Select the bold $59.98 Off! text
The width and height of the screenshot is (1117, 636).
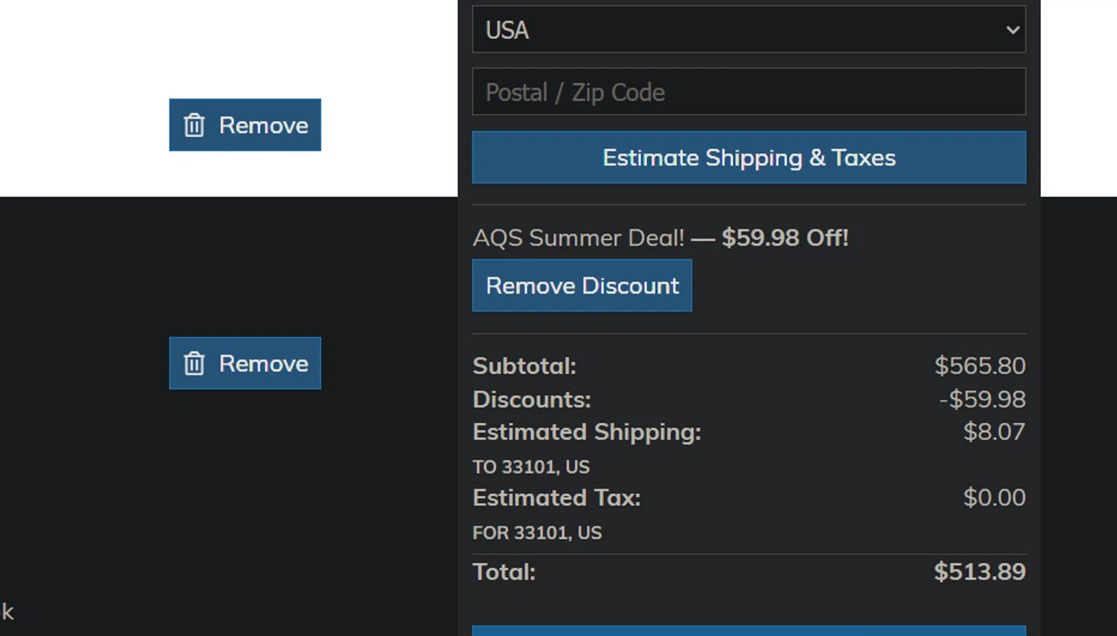785,238
